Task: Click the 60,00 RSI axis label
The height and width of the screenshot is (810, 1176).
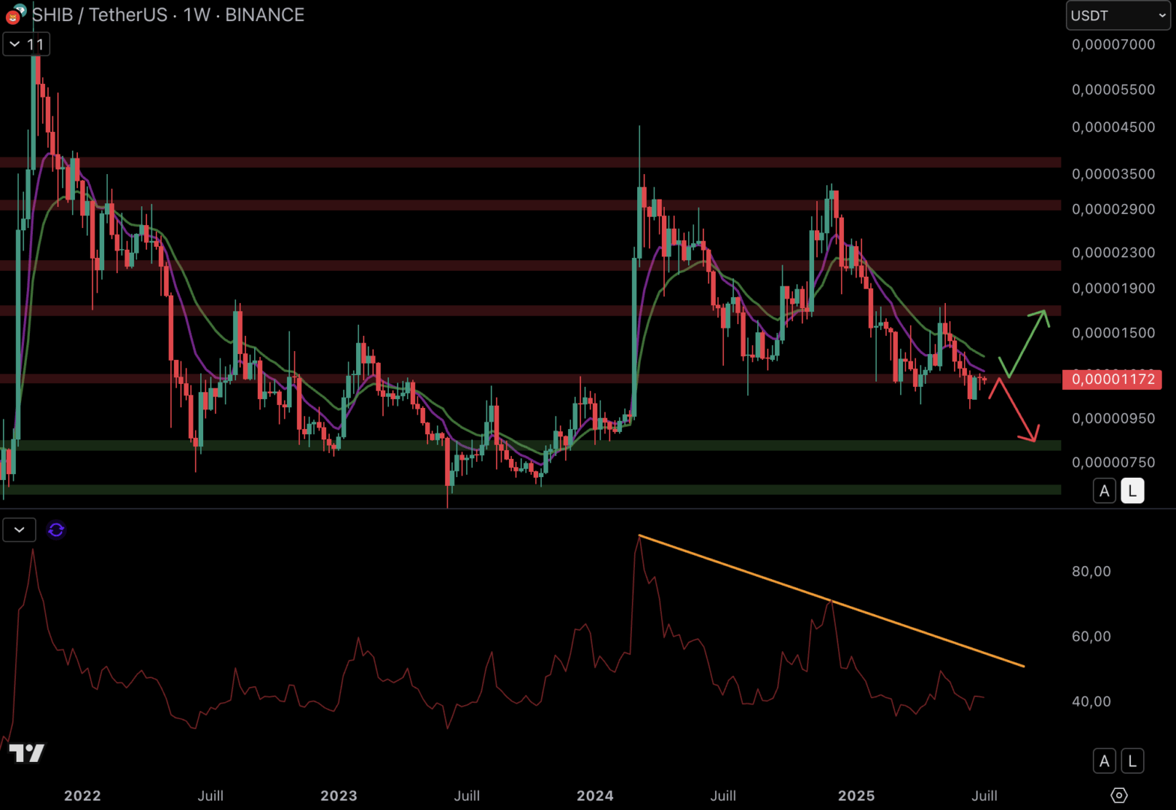Action: pyautogui.click(x=1091, y=637)
